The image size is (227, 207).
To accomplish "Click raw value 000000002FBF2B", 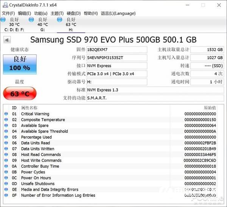I will pyautogui.click(x=200, y=143).
